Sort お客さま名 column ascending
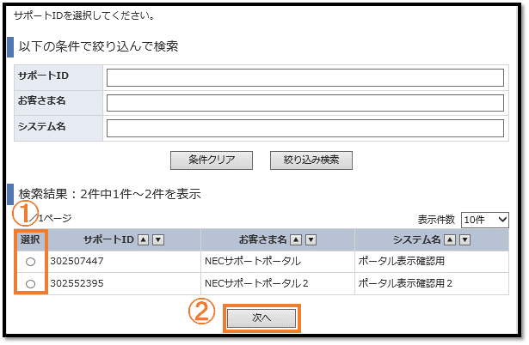529x345 pixels. tap(297, 240)
